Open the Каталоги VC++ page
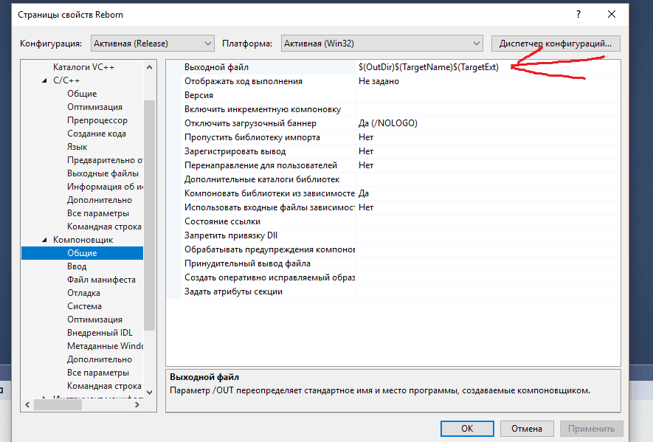Viewport: 653px width, 442px height. pos(83,67)
